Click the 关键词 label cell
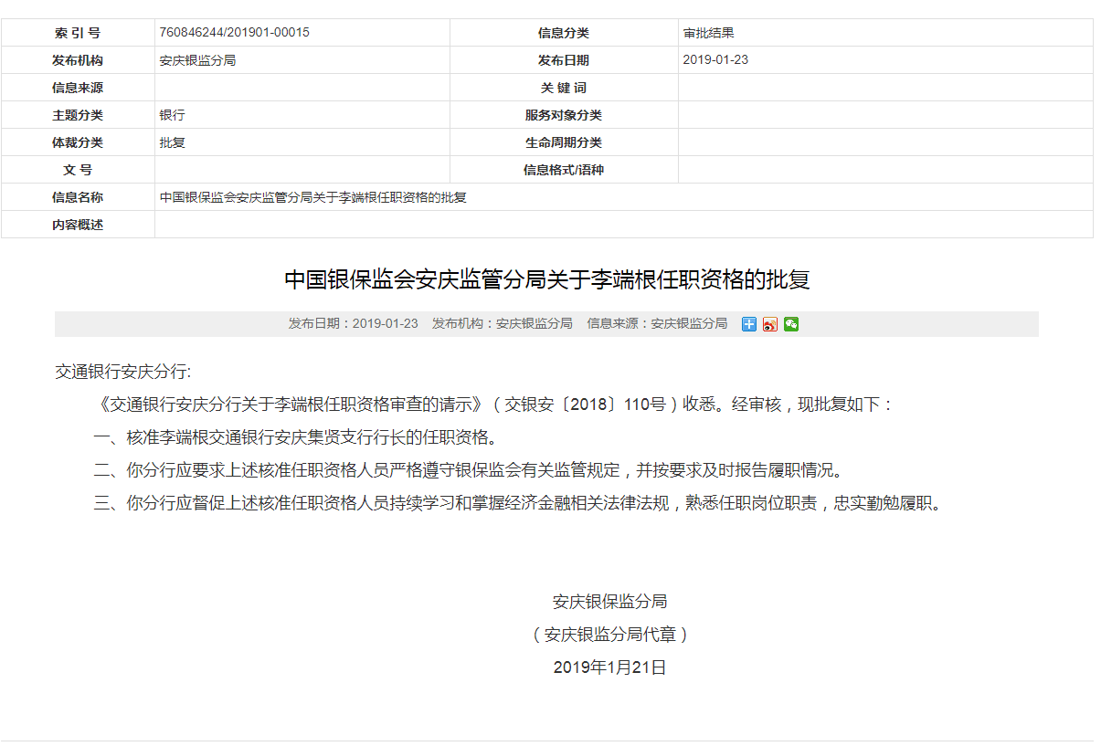This screenshot has height=746, width=1101. coord(564,88)
